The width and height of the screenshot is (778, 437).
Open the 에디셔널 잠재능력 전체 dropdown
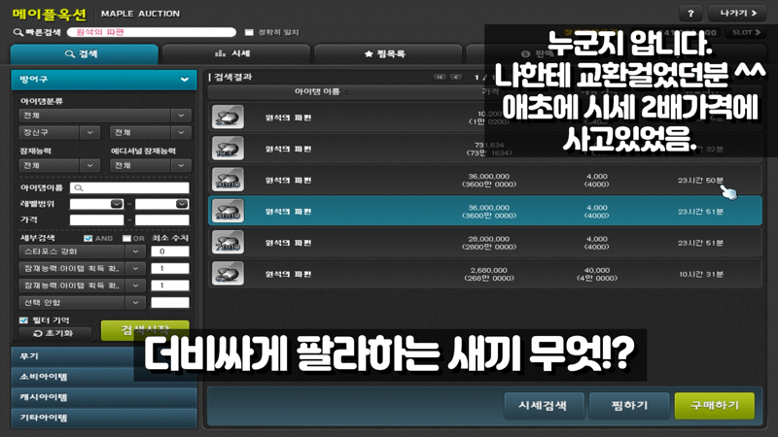coord(151,165)
